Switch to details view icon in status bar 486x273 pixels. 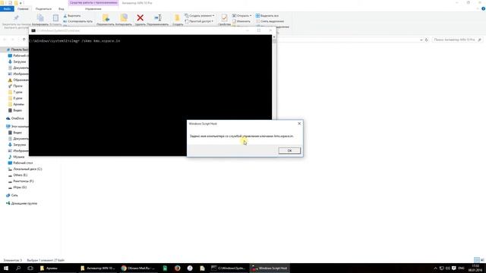(477, 260)
